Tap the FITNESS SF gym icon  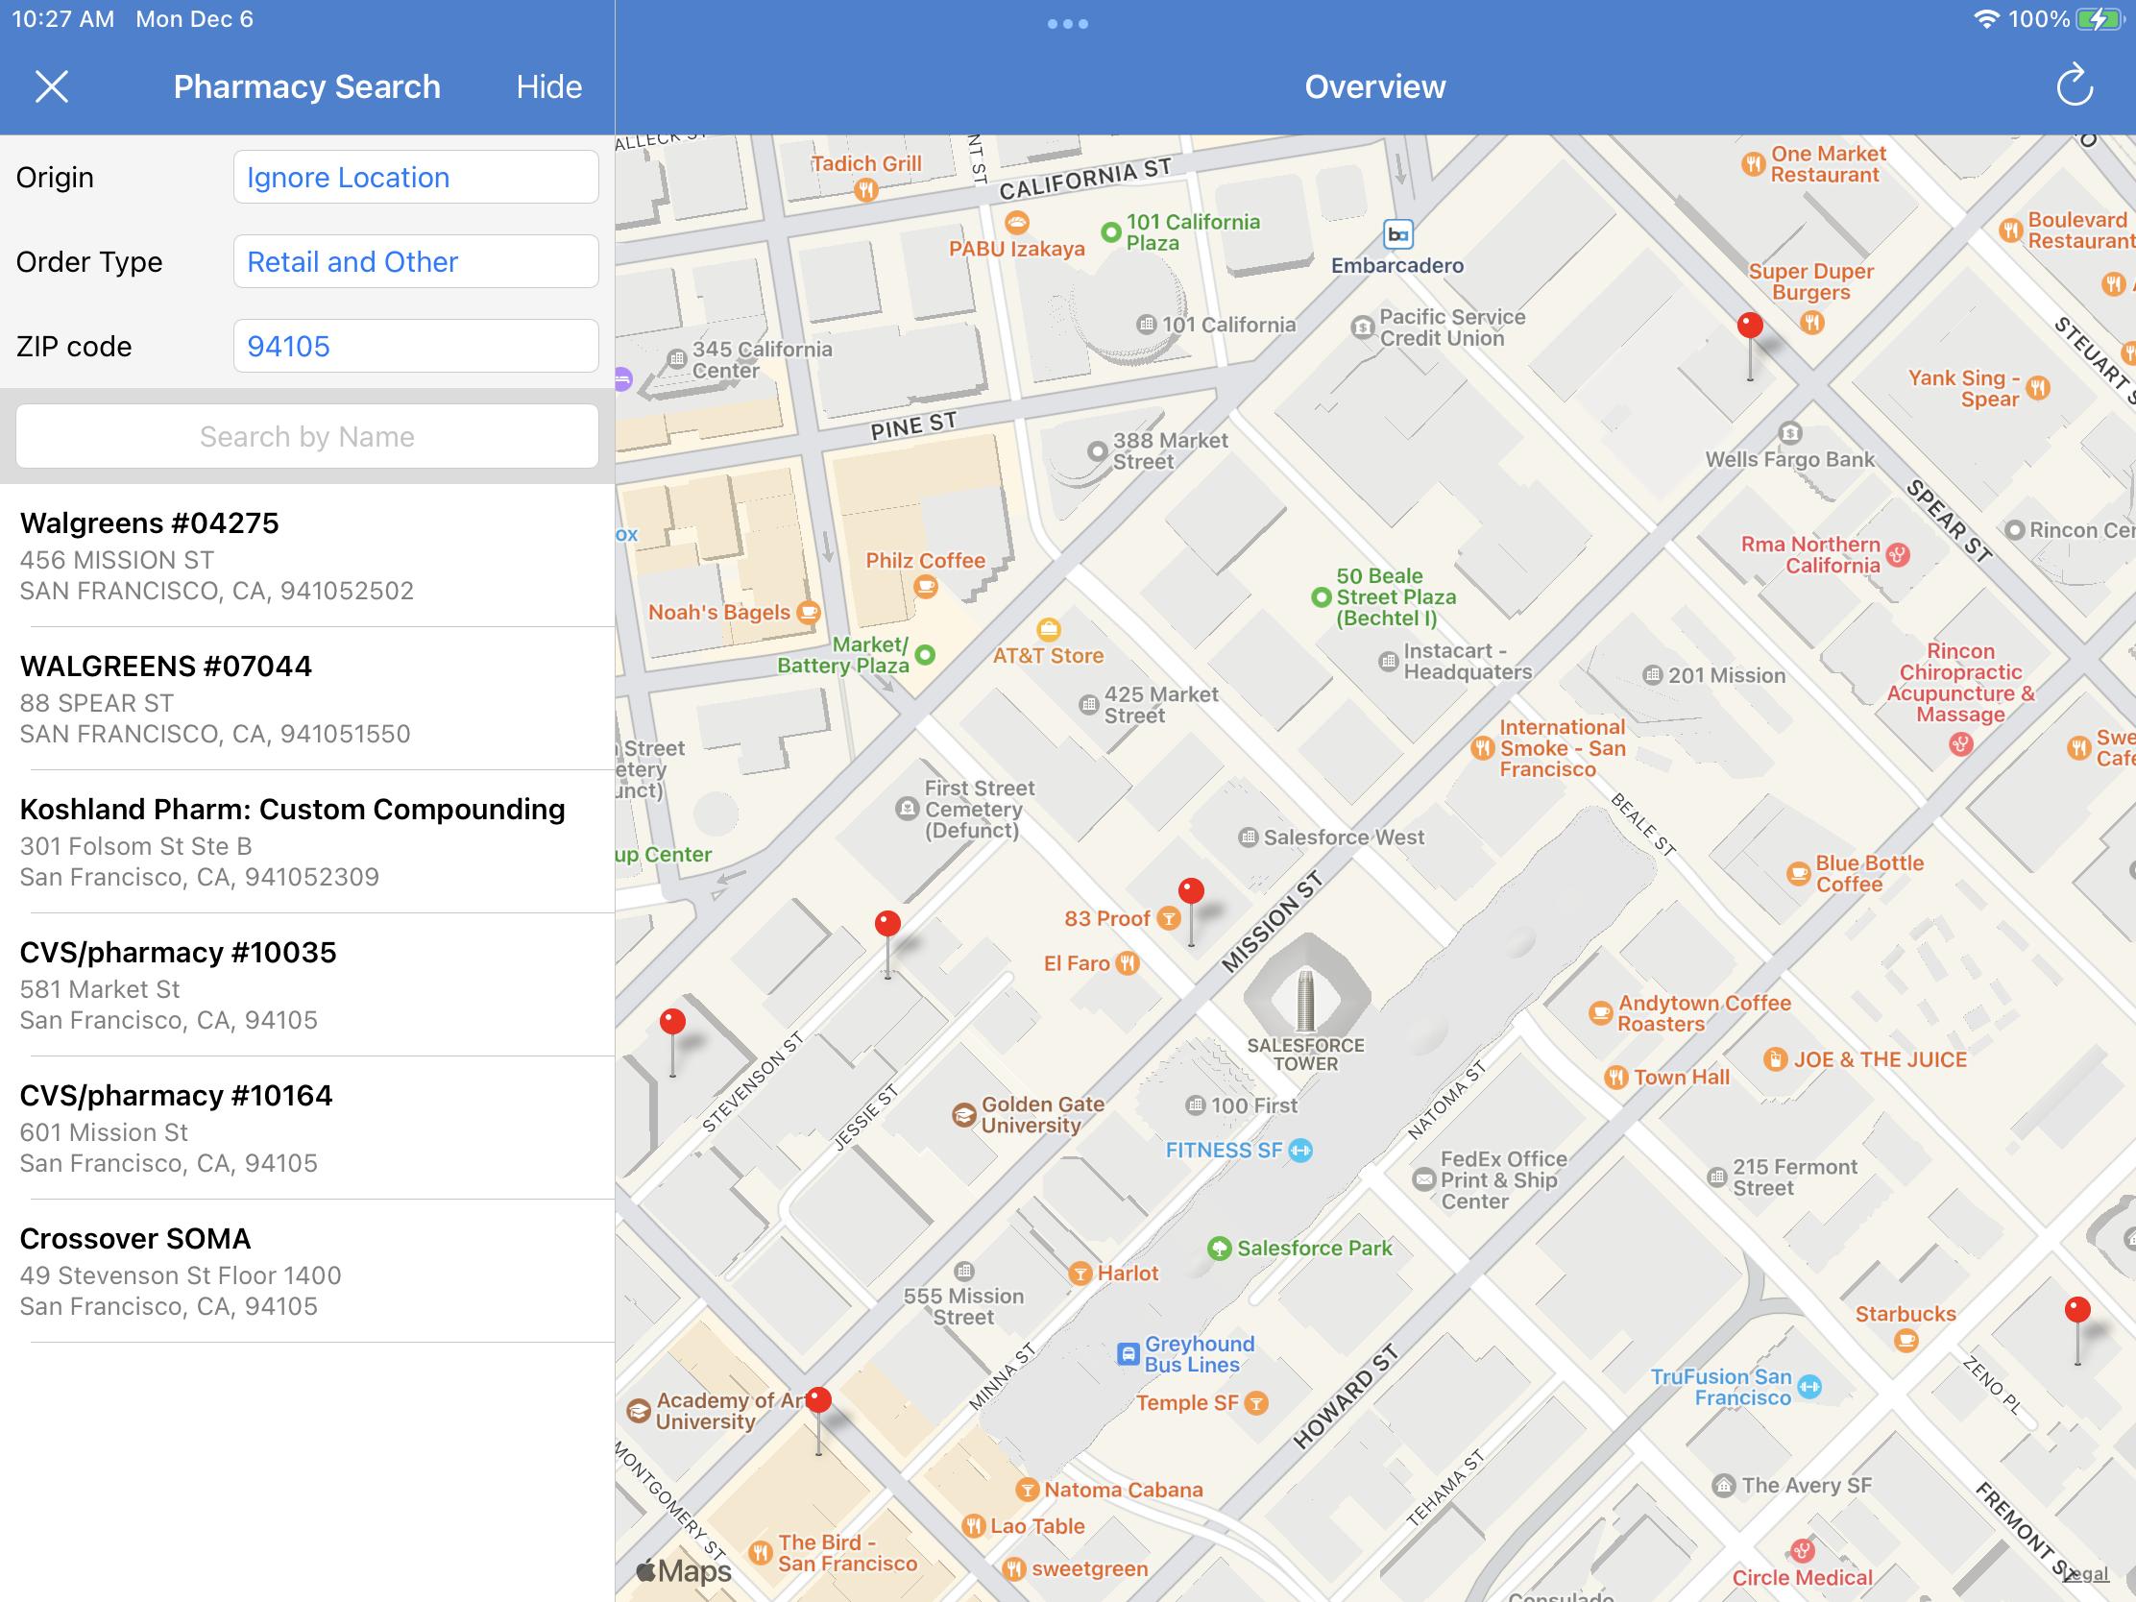1300,1150
